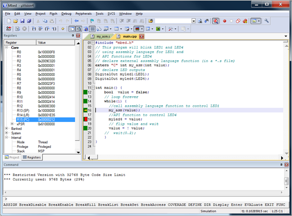Screen dimensions: 292x216
Task: Open Toolbox dropdown arrow
Action: tap(175, 29)
